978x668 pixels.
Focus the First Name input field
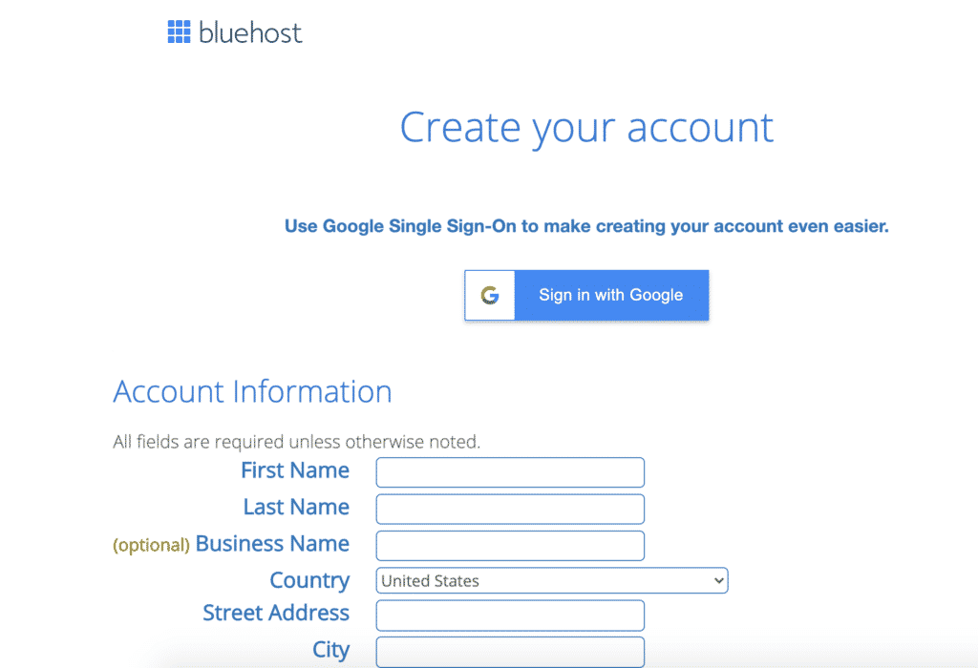[x=510, y=472]
